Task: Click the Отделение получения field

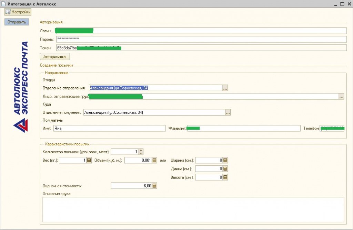Action: tap(154, 112)
